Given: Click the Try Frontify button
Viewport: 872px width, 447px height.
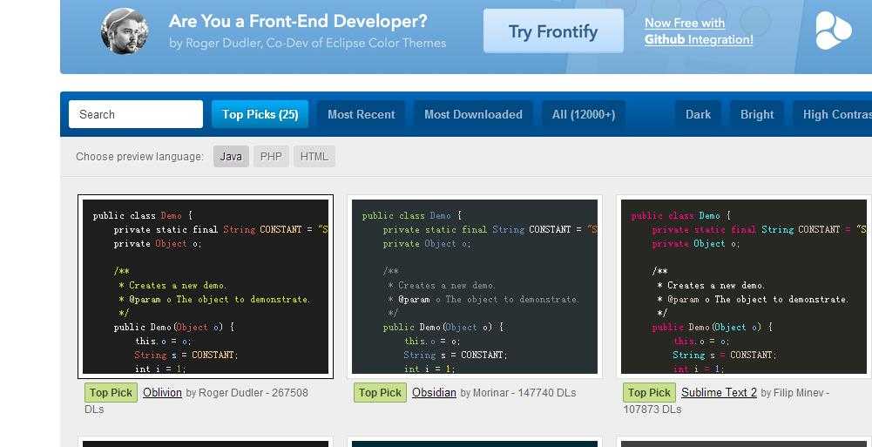Looking at the screenshot, I should pos(553,31).
